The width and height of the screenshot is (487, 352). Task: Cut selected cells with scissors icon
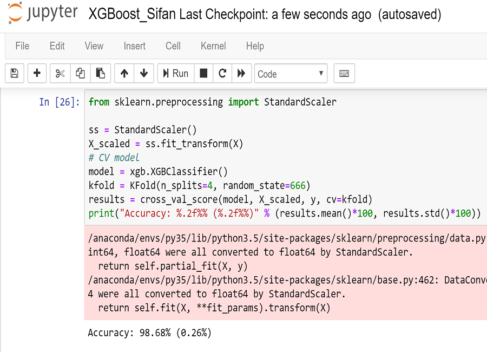[60, 74]
